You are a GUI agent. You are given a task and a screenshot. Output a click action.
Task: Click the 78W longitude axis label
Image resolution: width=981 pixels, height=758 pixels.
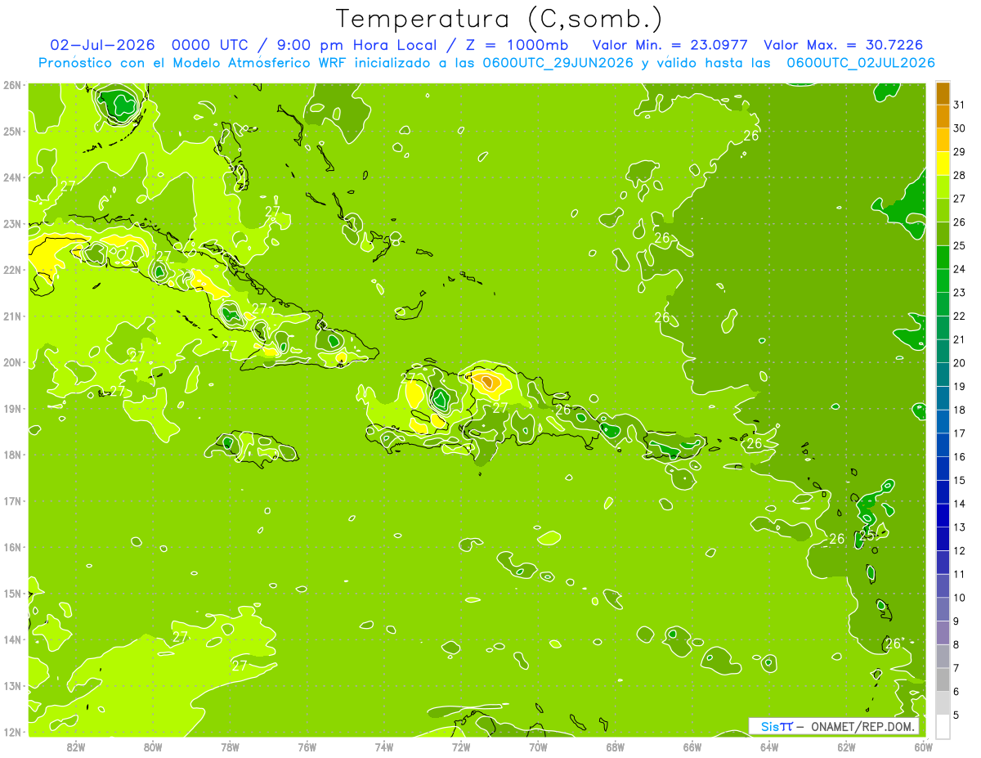tap(230, 747)
